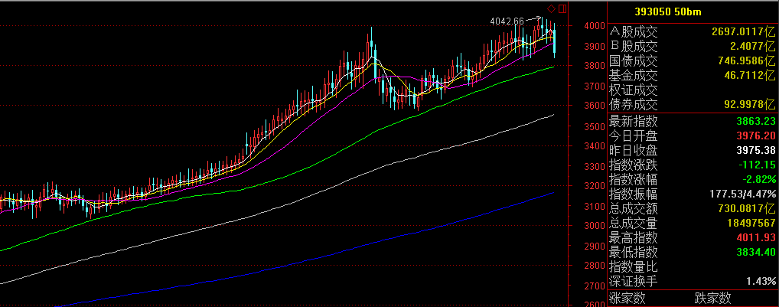The width and height of the screenshot is (779, 307).
Task: Click the total turnover value 730.0817亿
Action: (747, 208)
